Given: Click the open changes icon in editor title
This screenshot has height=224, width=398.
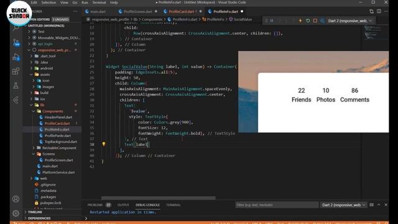Looking at the screenshot, I should coord(371,11).
